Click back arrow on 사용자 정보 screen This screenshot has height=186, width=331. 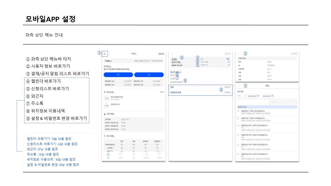coord(238,53)
